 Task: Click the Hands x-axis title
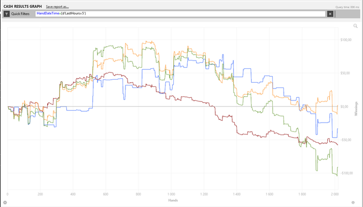click(173, 200)
